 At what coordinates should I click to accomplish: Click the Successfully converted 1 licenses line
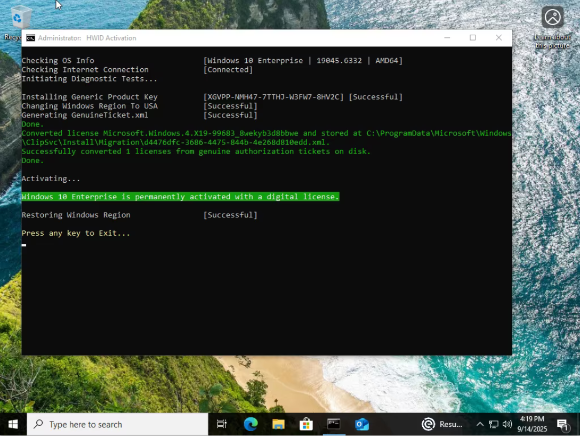196,151
